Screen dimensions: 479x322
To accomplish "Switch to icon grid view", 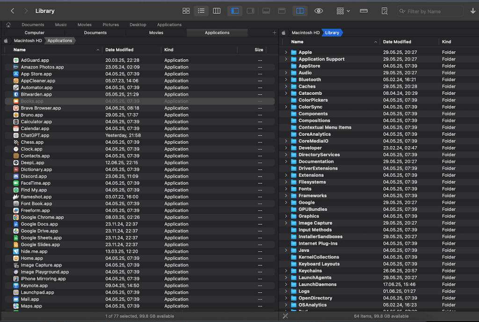I will coord(186,11).
